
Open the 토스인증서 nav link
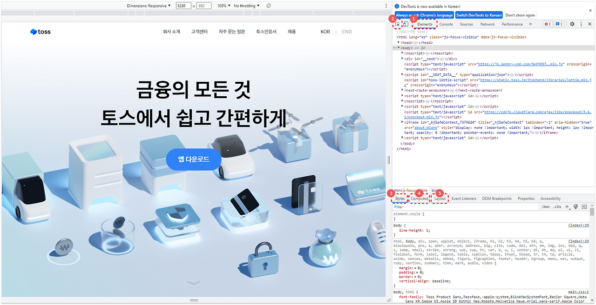266,32
